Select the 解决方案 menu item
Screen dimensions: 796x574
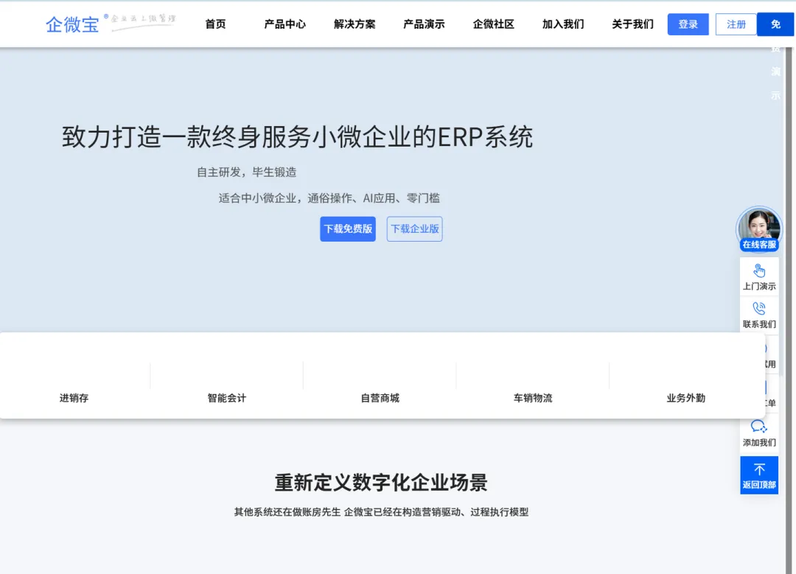point(355,24)
